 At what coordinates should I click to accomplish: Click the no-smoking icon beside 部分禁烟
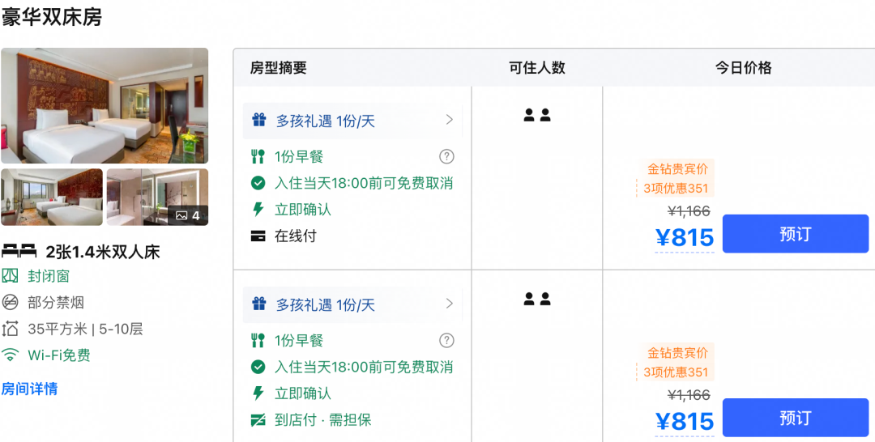[x=10, y=302]
